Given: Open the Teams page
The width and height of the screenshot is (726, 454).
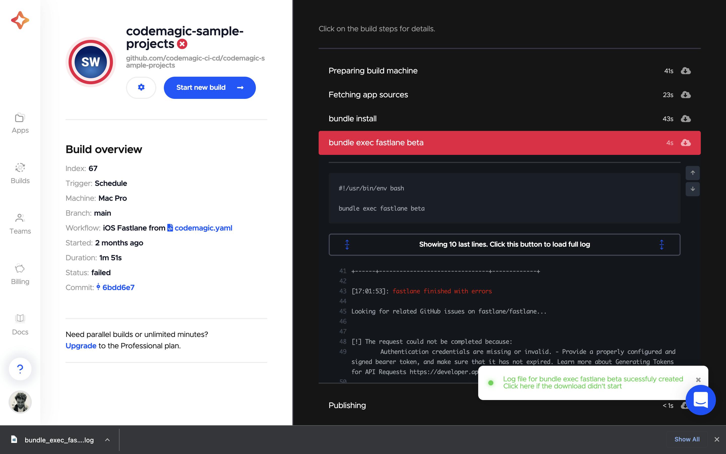Looking at the screenshot, I should 20,224.
